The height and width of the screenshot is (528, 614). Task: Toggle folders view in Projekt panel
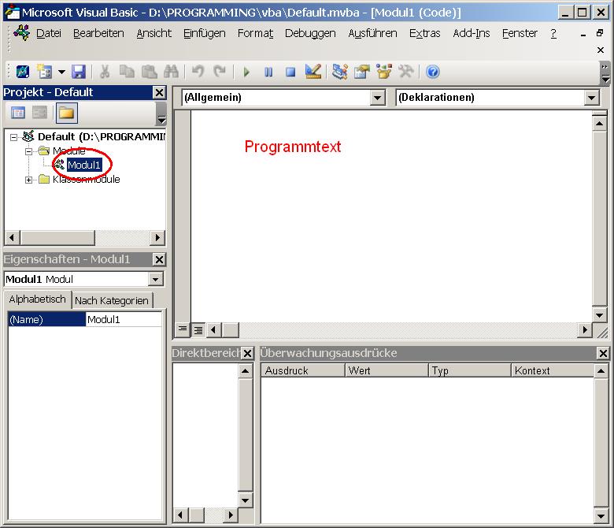point(67,113)
